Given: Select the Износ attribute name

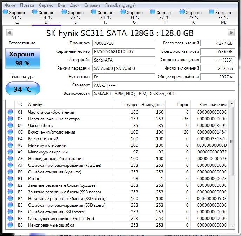Looking at the screenshot, I should [34, 179].
